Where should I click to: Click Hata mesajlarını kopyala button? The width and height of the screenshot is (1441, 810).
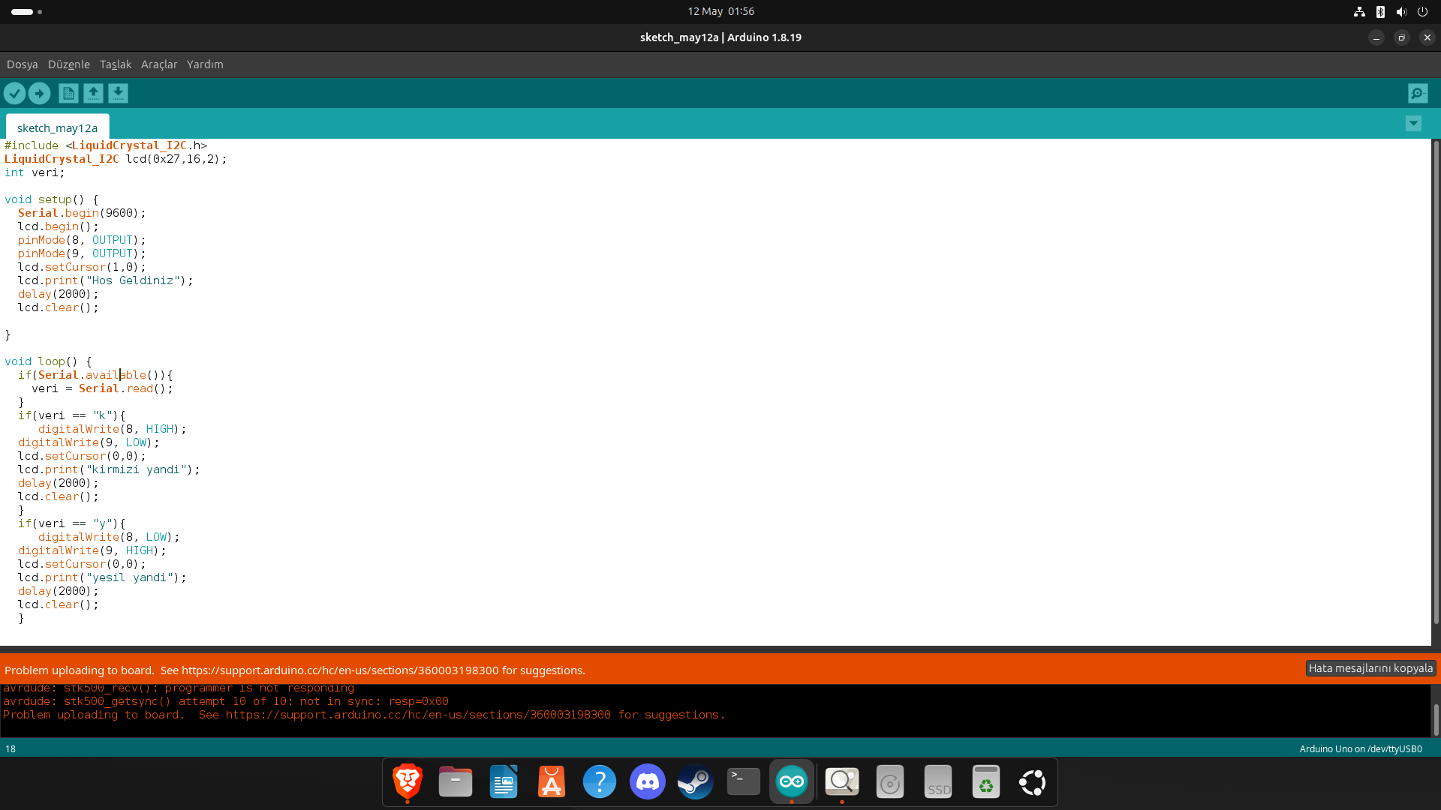click(1370, 668)
